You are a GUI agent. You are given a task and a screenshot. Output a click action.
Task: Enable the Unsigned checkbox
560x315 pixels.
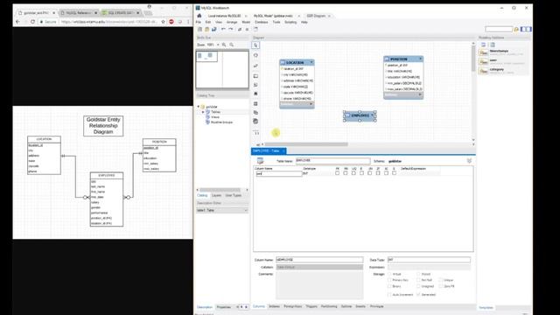[418, 286]
